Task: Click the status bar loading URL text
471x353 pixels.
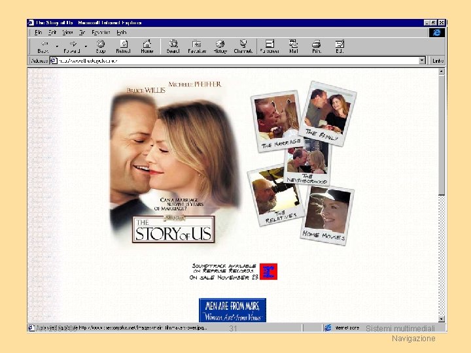Action: coord(122,328)
